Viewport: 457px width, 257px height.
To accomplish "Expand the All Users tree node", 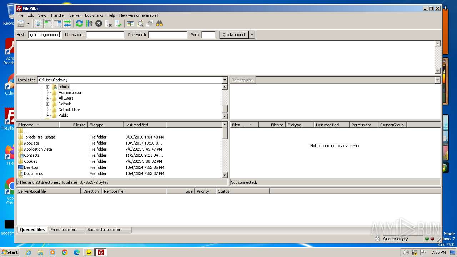I will click(x=47, y=98).
